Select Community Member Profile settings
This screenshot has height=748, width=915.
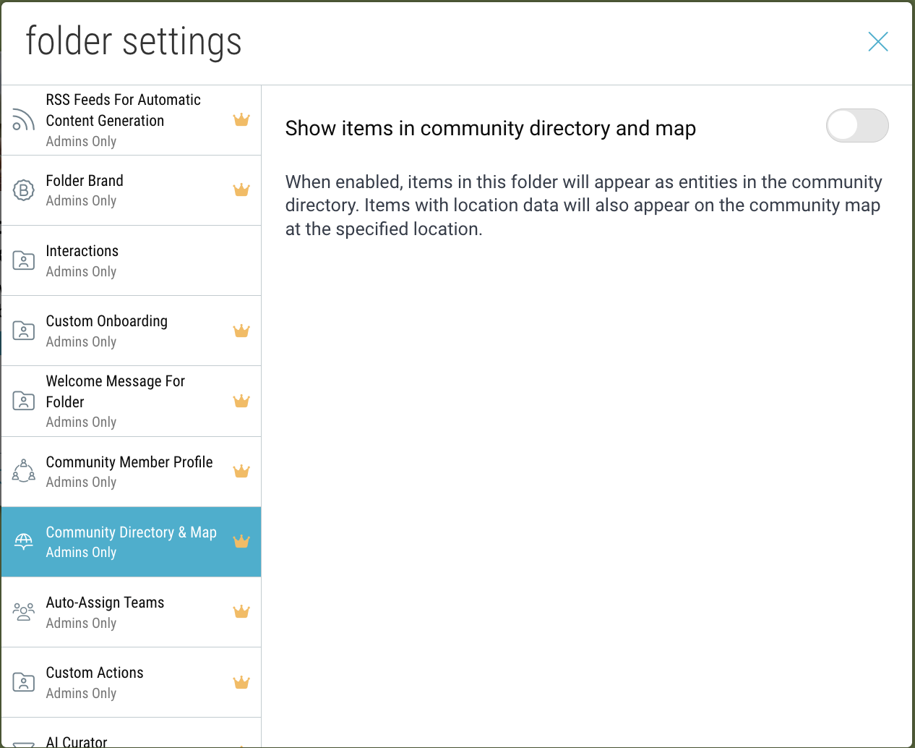pyautogui.click(x=131, y=472)
